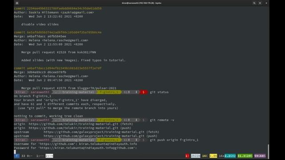The height and width of the screenshot is (160, 285).
Task: Click the 2.2GHz CPU frequency indicator
Action: pyautogui.click(x=230, y=156)
